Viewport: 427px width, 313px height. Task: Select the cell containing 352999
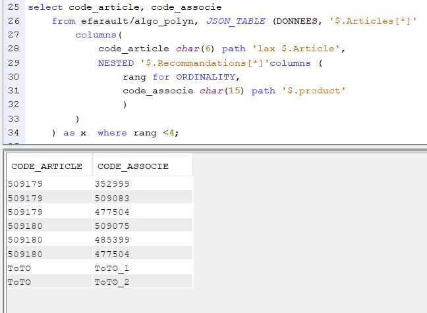coord(112,184)
